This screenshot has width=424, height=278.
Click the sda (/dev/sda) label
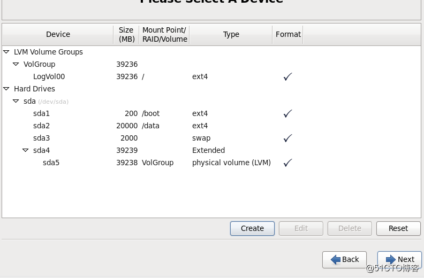coord(46,102)
